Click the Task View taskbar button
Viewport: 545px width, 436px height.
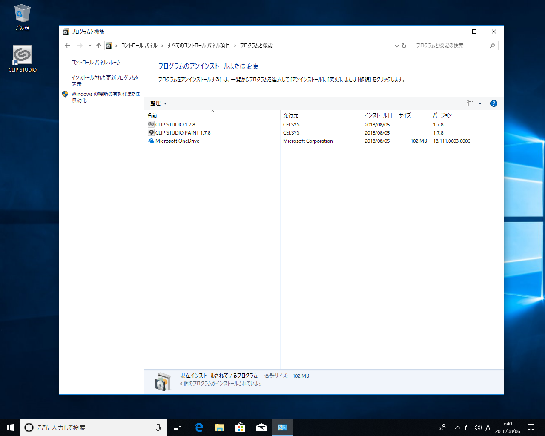click(177, 427)
